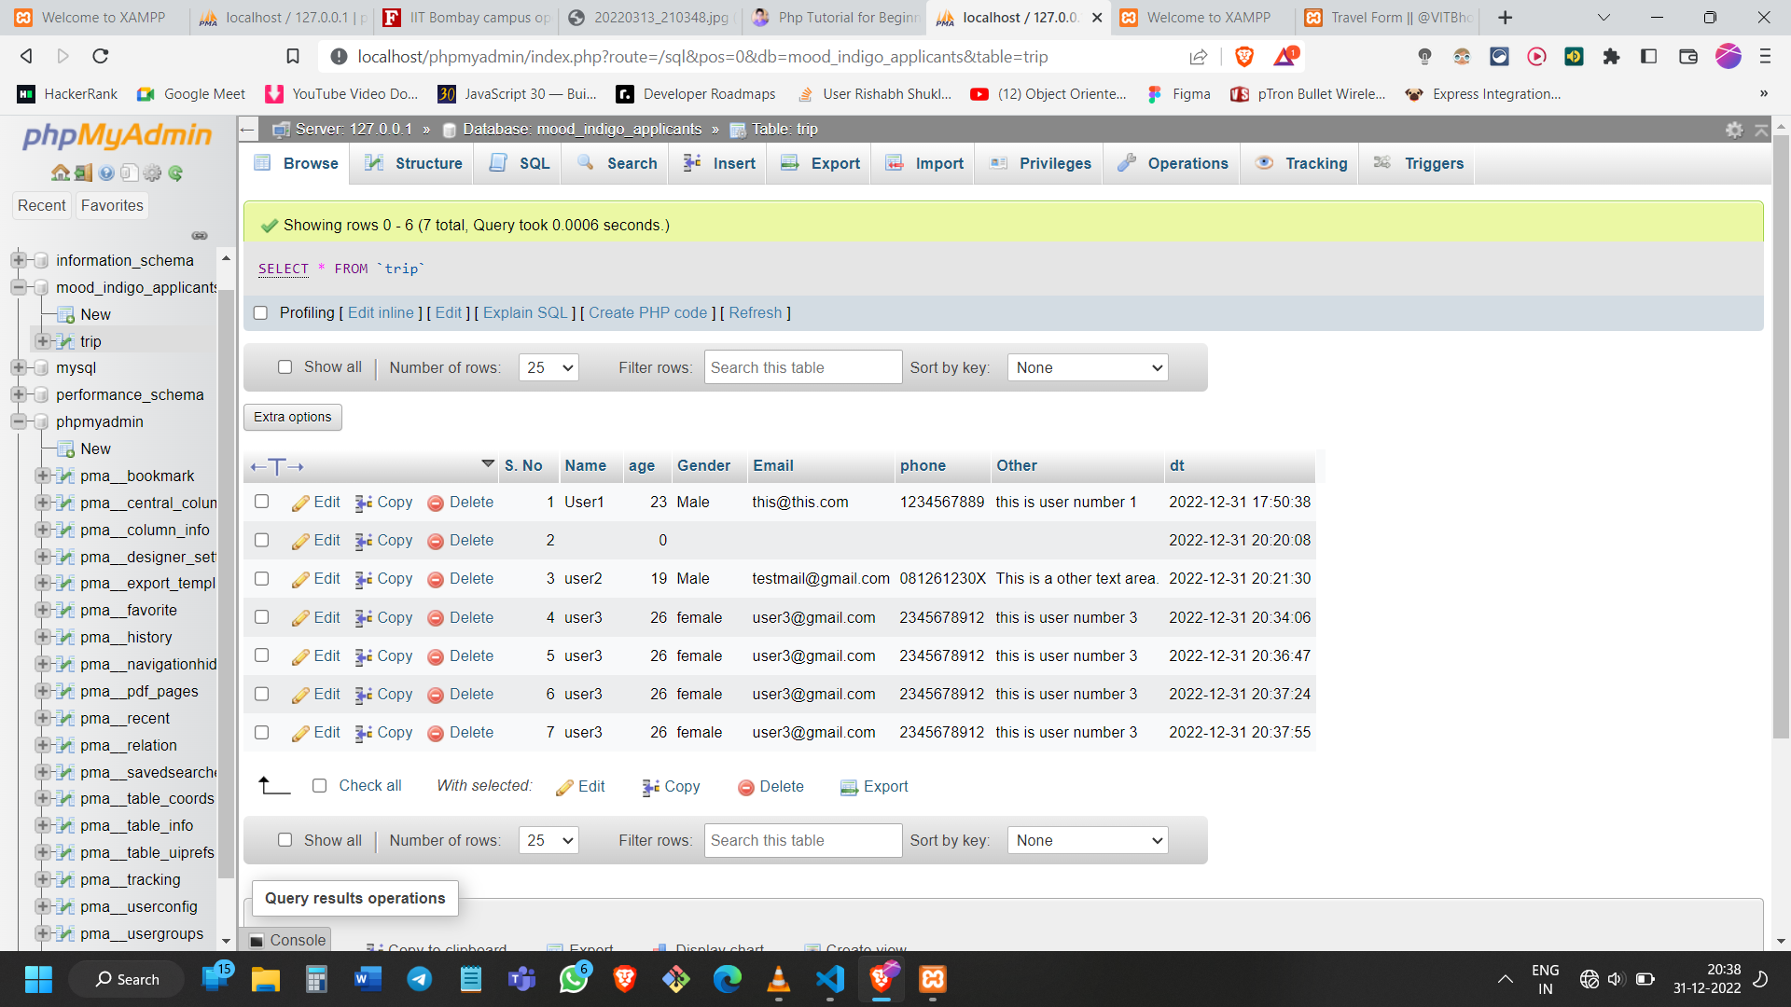This screenshot has height=1007, width=1791.
Task: Click Brave Shields lion icon in address bar
Action: [x=1243, y=57]
